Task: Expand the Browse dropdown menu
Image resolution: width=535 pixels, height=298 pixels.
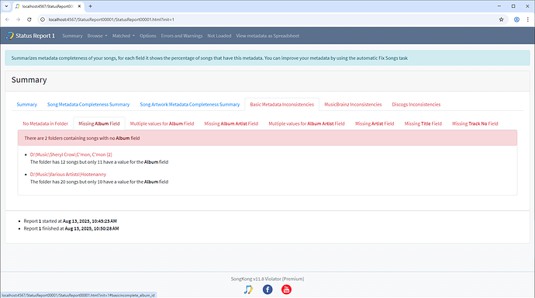Action: [97, 36]
